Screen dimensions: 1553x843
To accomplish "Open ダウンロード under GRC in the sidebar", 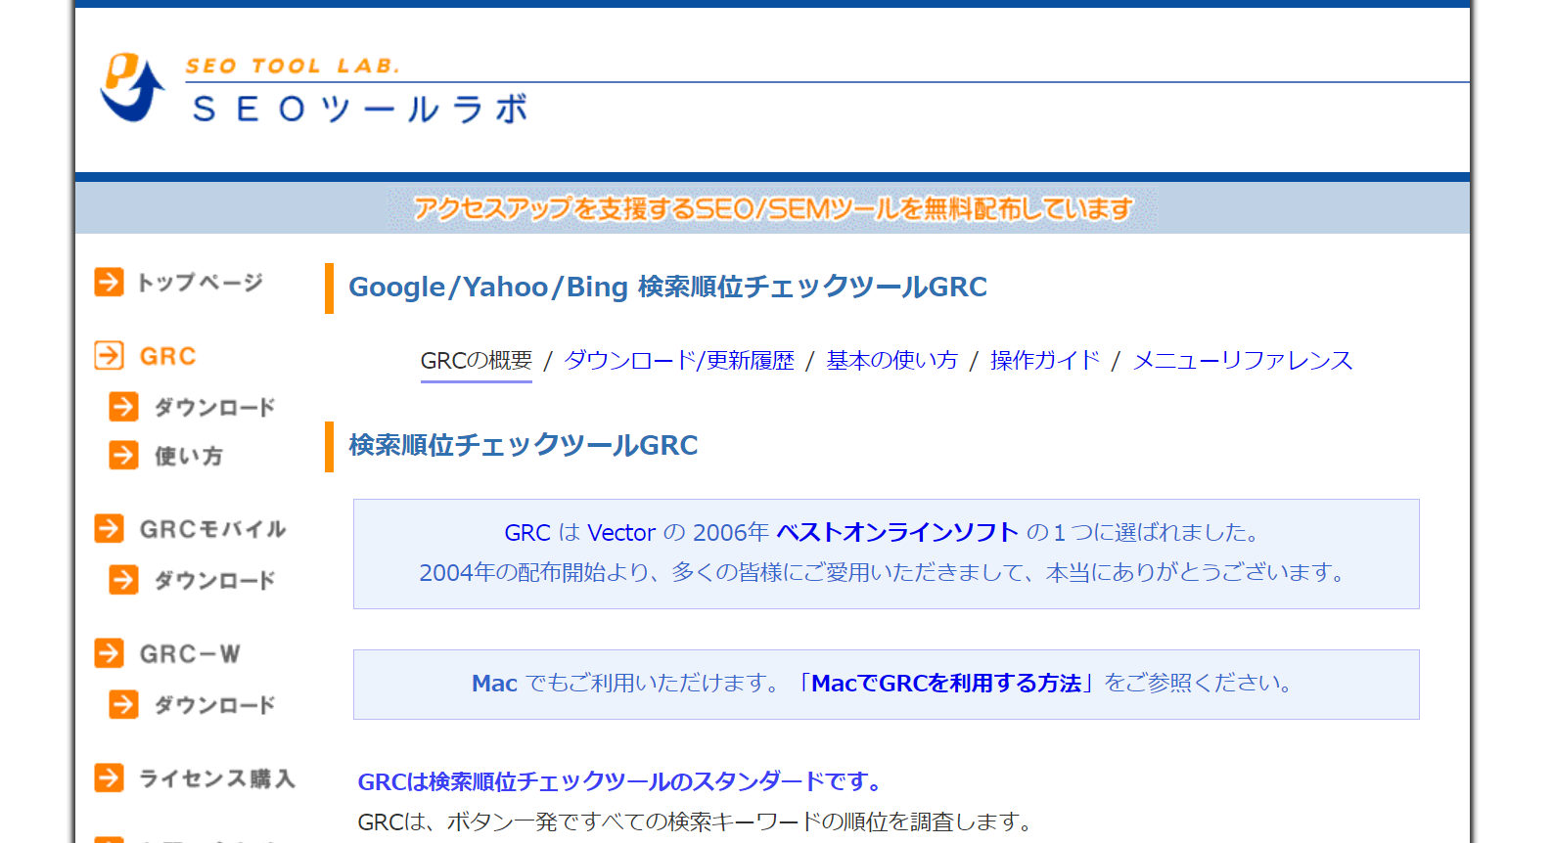I will 214,407.
